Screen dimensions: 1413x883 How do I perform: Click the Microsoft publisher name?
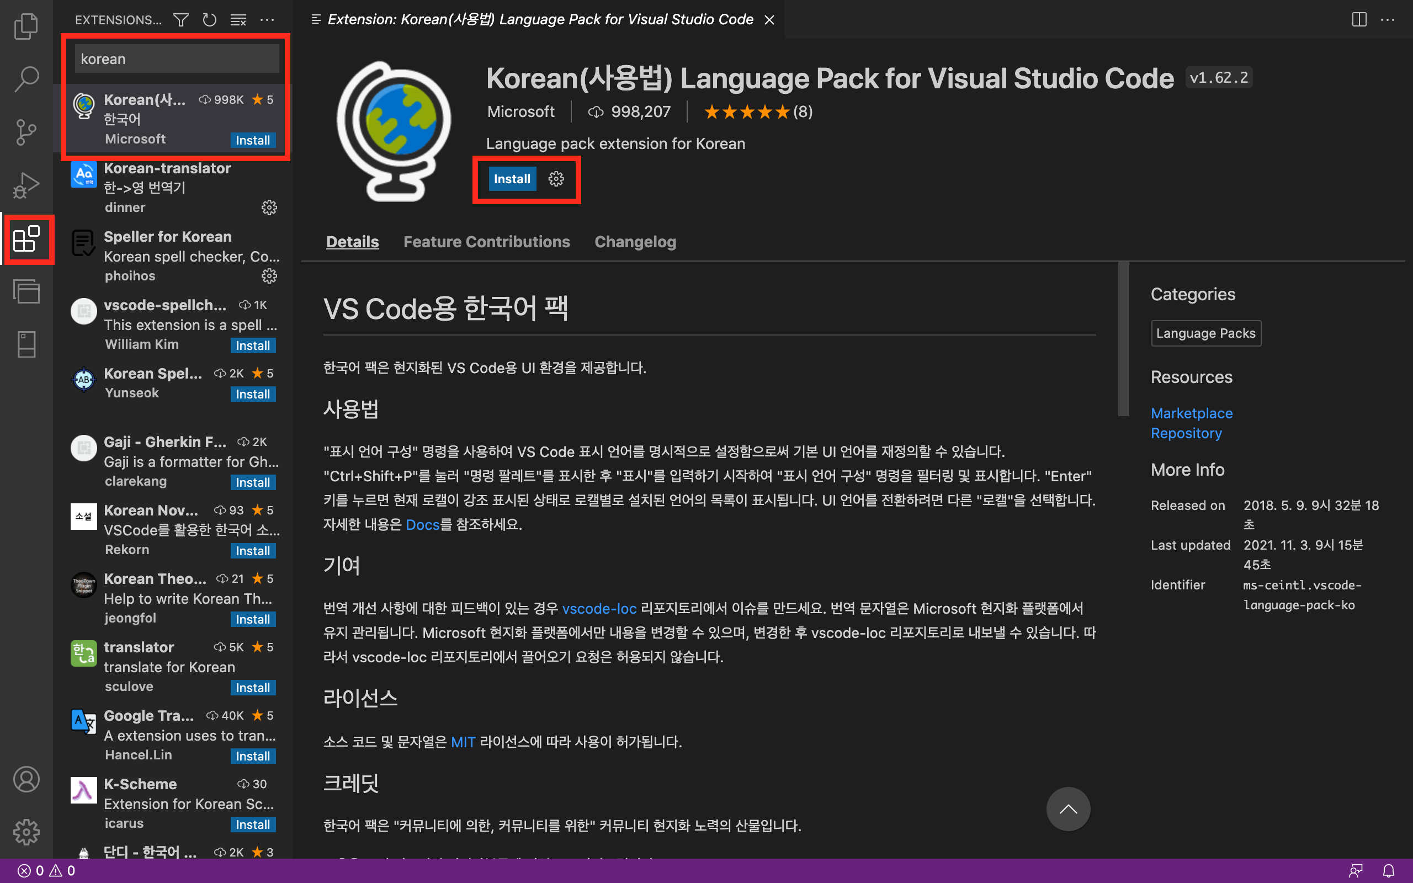point(521,111)
